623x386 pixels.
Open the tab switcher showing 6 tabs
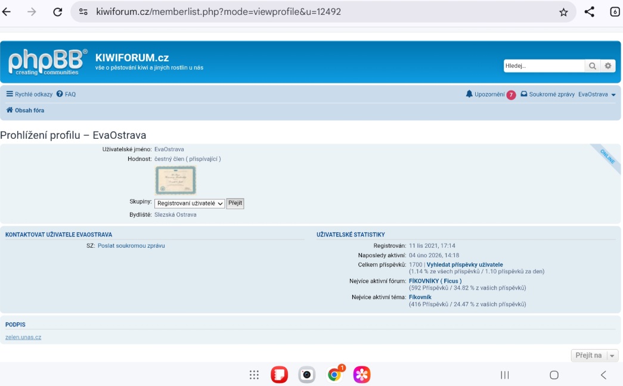[x=615, y=12]
